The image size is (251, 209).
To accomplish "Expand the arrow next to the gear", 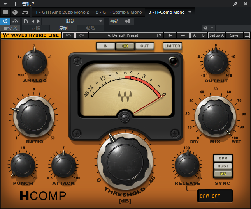I will [x=212, y=28].
